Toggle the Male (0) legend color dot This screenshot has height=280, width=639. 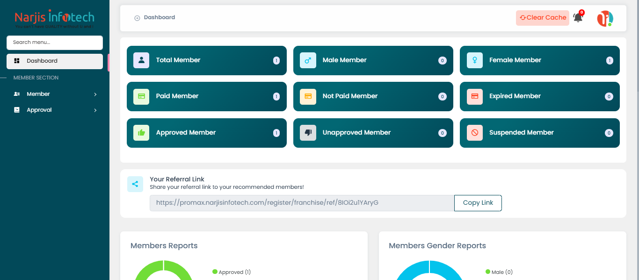488,272
